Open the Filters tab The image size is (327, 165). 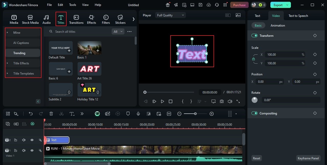pos(106,19)
